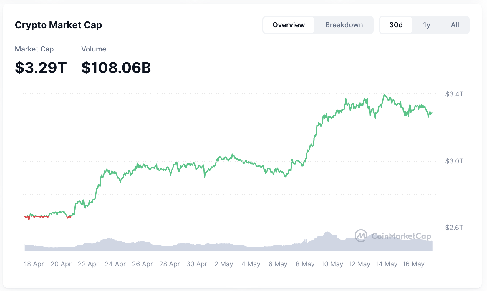This screenshot has height=291, width=487.
Task: Click the CoinMarketCap watermark logo
Action: (361, 236)
